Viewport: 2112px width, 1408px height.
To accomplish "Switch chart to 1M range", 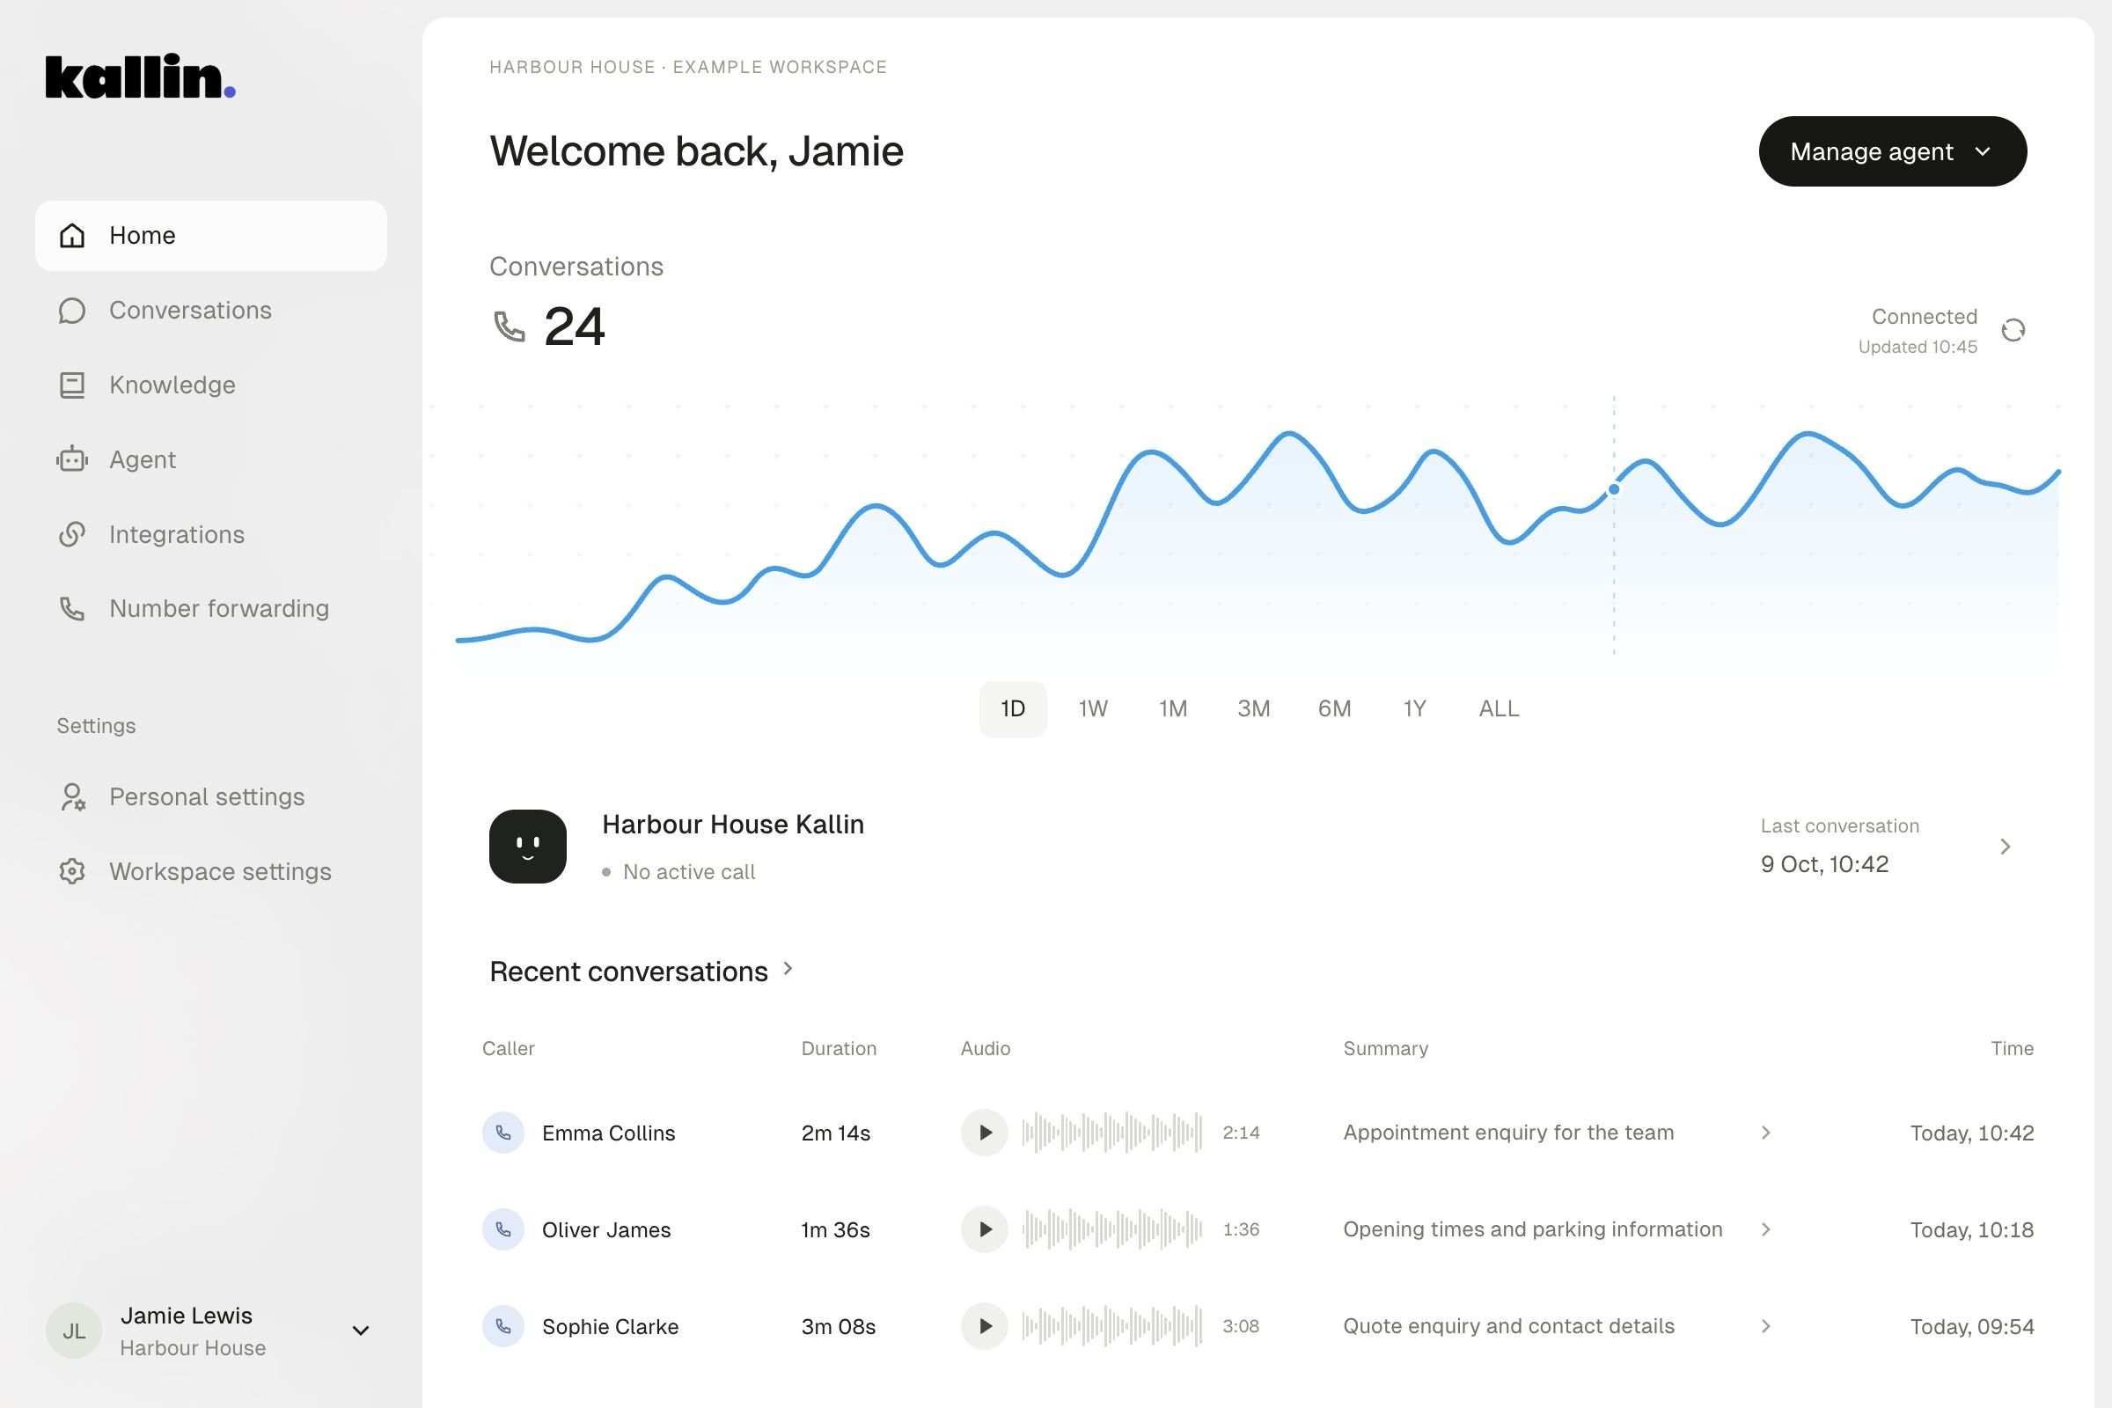I will click(1173, 709).
